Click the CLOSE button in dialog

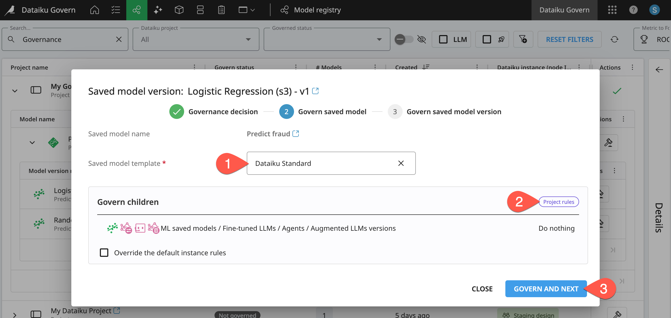pos(482,289)
